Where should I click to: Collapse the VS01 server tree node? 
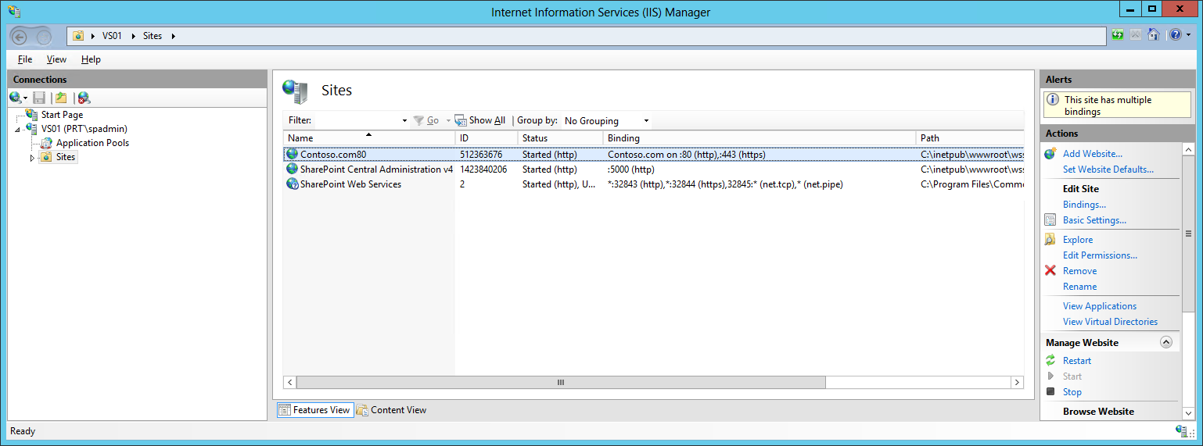tap(18, 129)
